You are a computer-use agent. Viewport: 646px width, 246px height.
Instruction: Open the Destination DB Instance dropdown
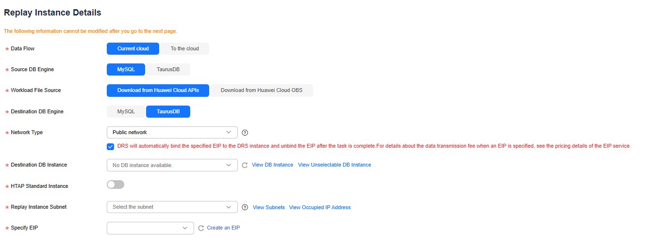172,165
